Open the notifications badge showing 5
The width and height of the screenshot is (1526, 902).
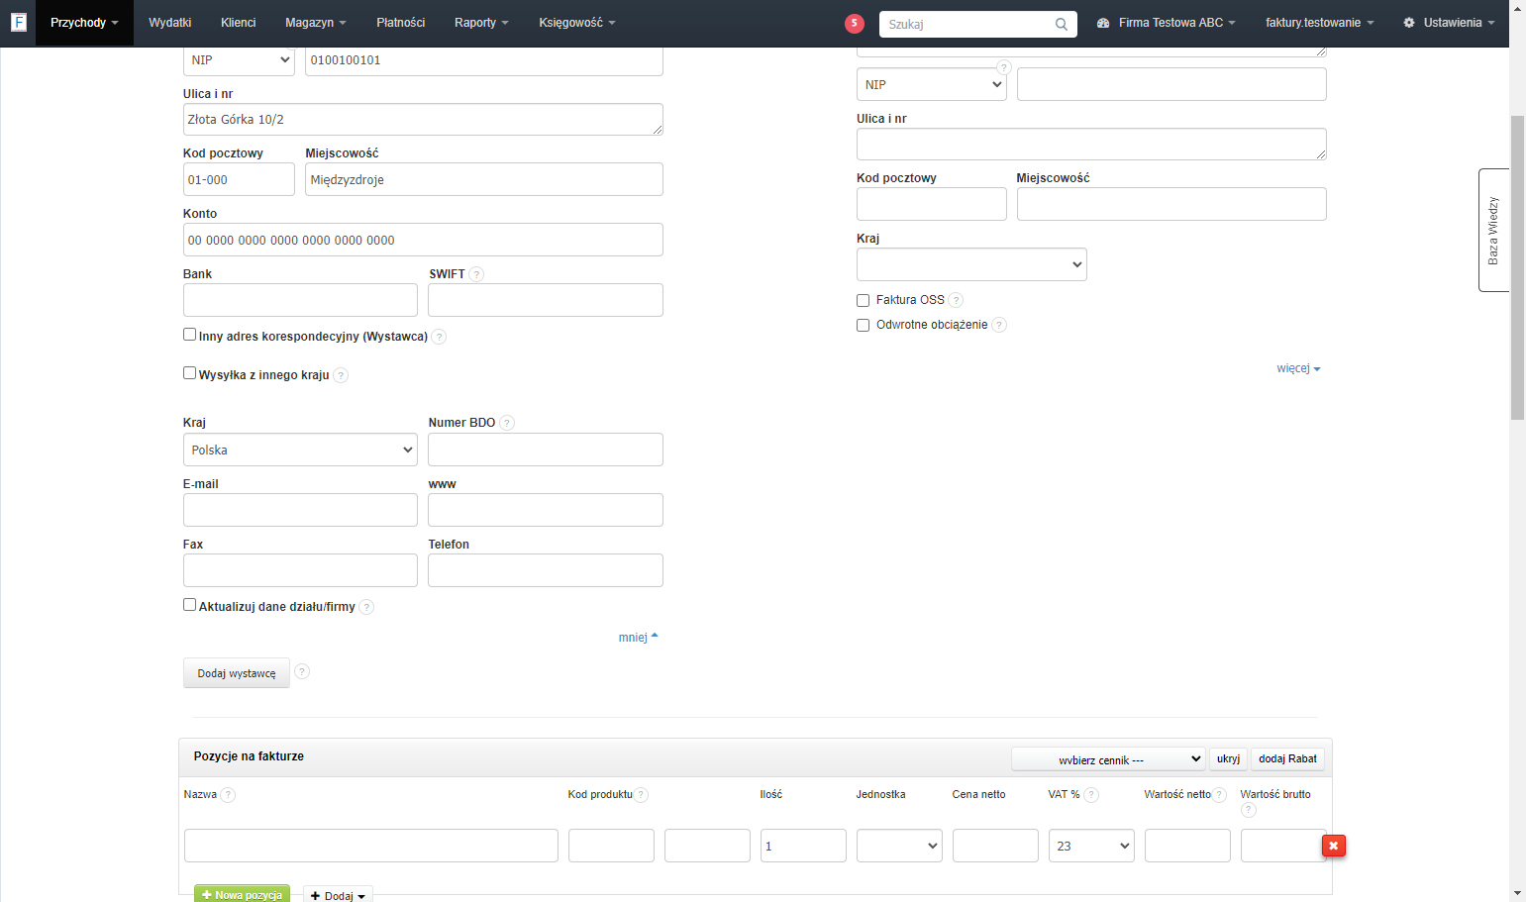(x=855, y=23)
